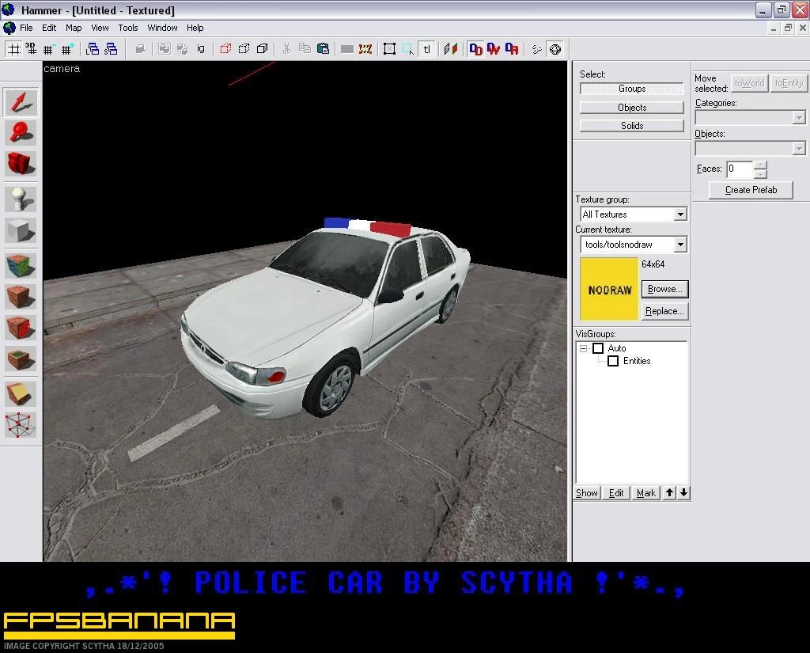Open the File menu
The width and height of the screenshot is (810, 653).
click(26, 28)
